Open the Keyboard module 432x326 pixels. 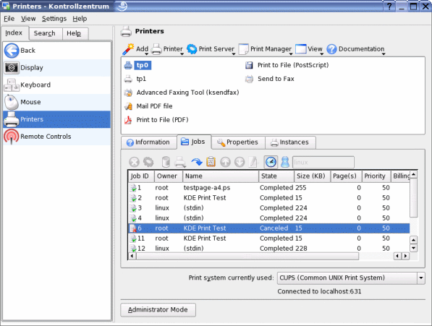coord(56,85)
